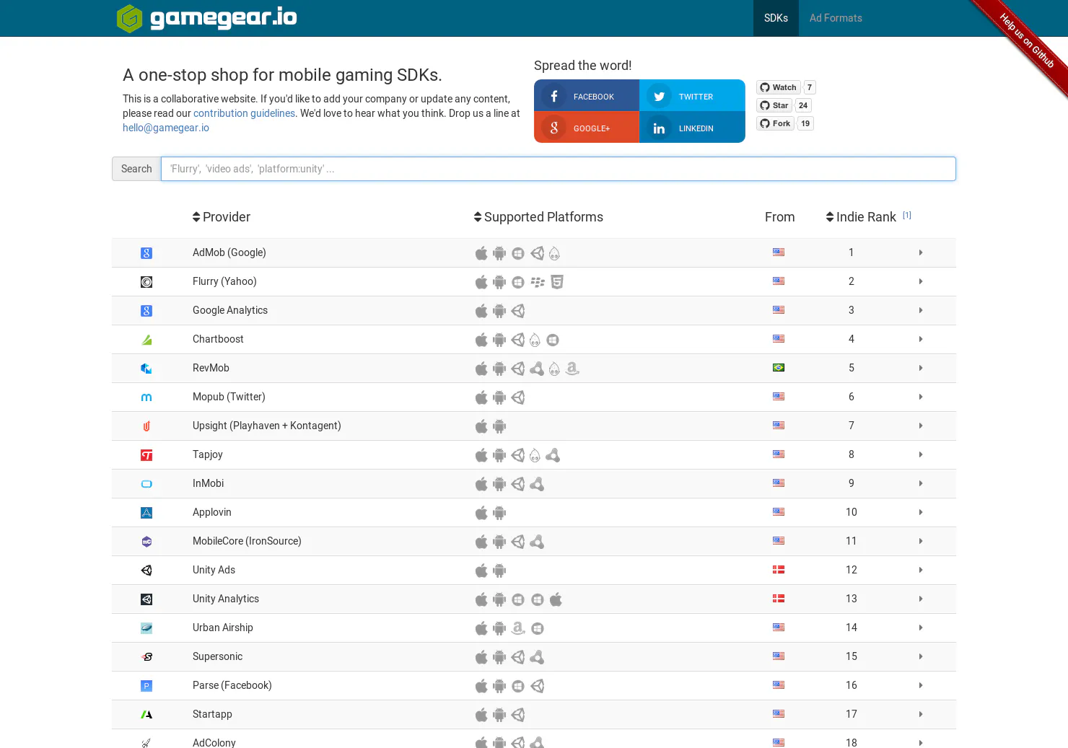This screenshot has height=748, width=1068.
Task: Open the Ad Formats tab
Action: point(836,18)
